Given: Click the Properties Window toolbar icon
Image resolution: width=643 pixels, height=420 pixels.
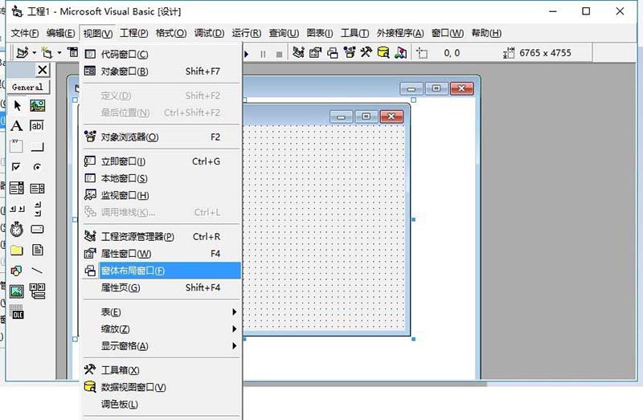Looking at the screenshot, I should click(x=315, y=52).
